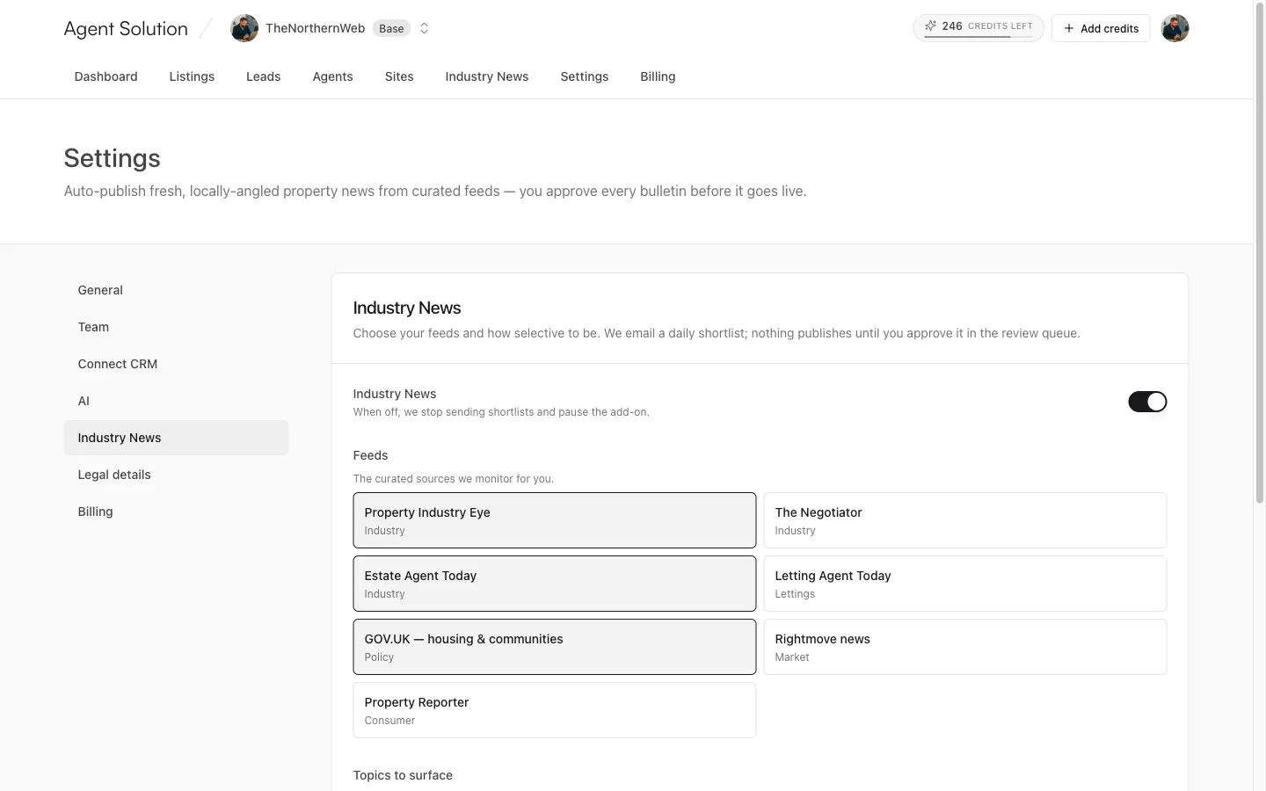Open AI settings in sidebar
This screenshot has width=1266, height=791.
click(176, 401)
